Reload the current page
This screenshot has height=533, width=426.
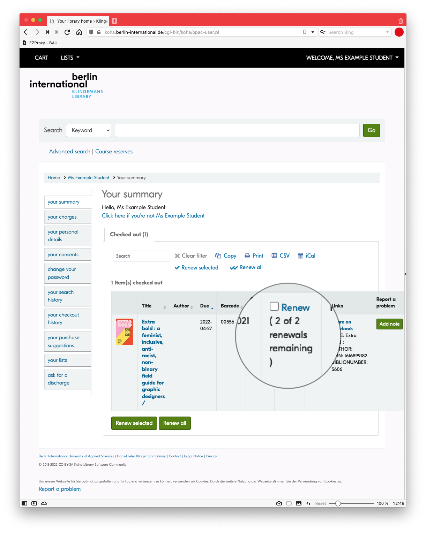(67, 32)
